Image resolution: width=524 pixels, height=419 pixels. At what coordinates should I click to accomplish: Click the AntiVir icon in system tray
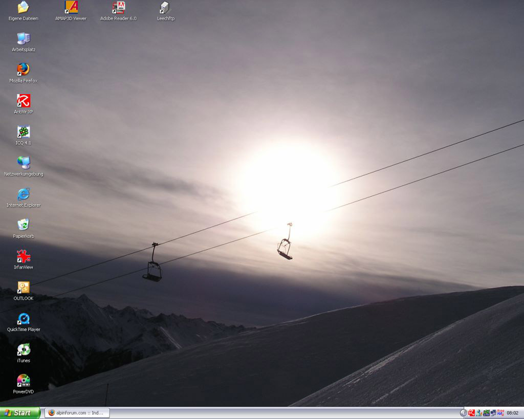(471, 413)
